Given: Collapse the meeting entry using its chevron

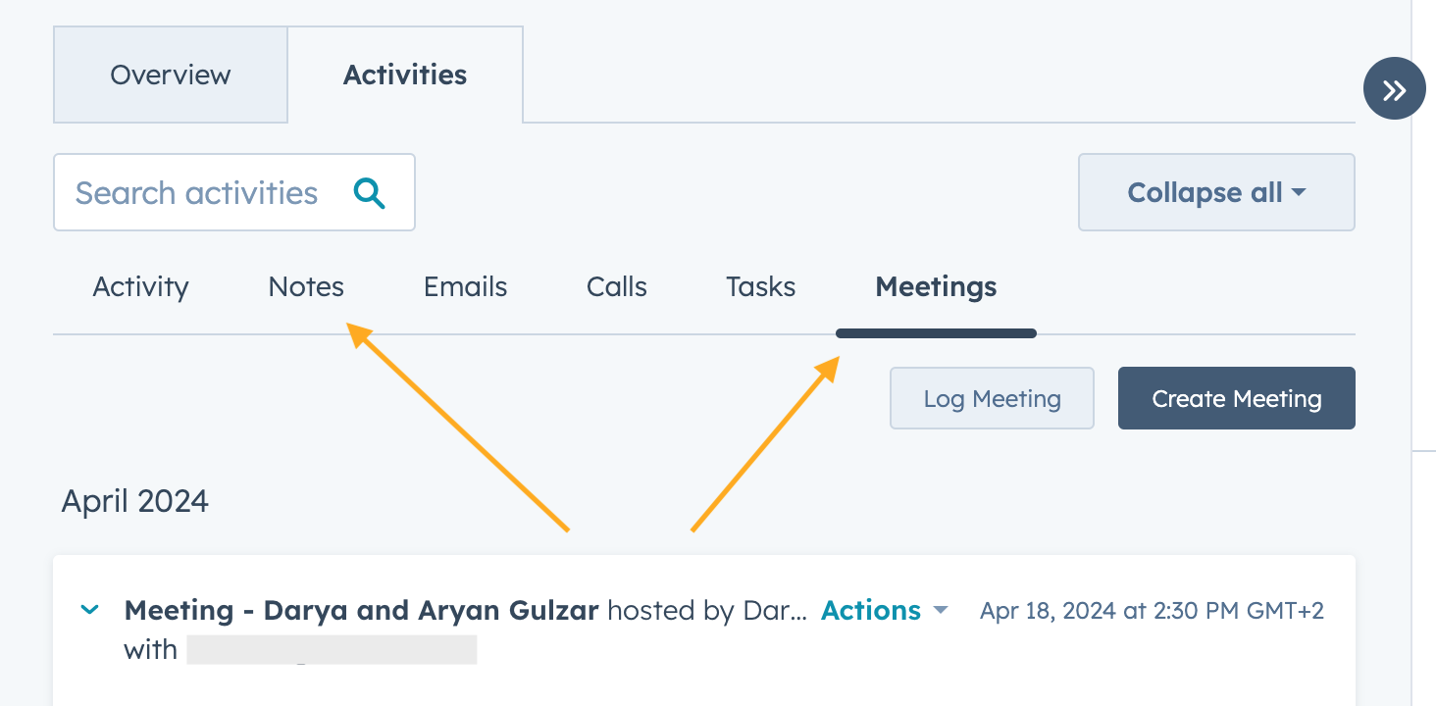Looking at the screenshot, I should 89,610.
